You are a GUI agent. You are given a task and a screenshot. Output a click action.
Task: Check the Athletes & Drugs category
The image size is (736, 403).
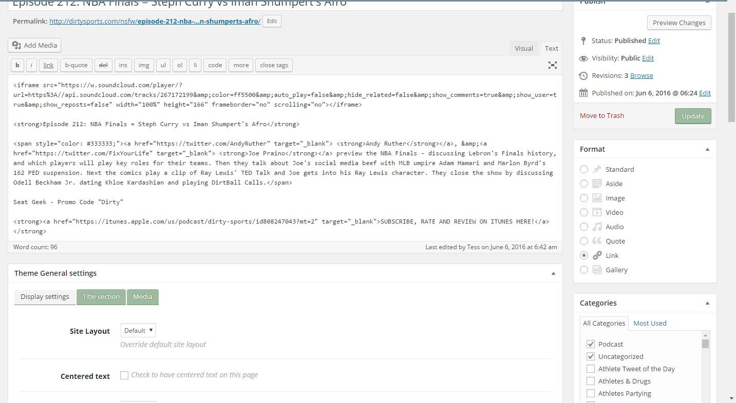click(x=591, y=381)
